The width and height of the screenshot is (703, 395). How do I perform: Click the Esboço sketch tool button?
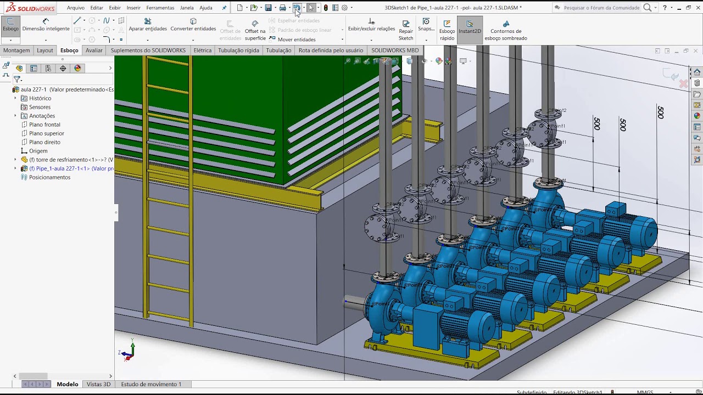[10, 25]
